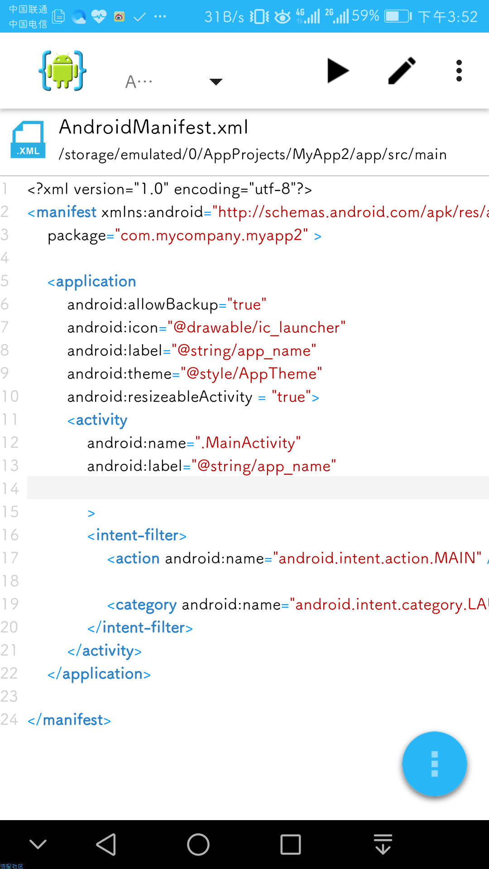Tap the AIDE Android robot logo

pyautogui.click(x=62, y=71)
